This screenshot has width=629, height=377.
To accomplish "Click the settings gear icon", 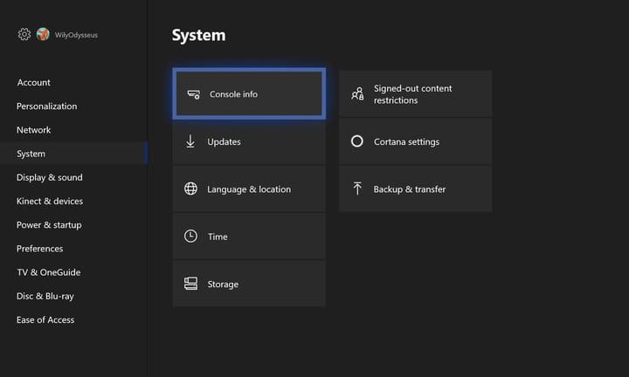I will [24, 34].
